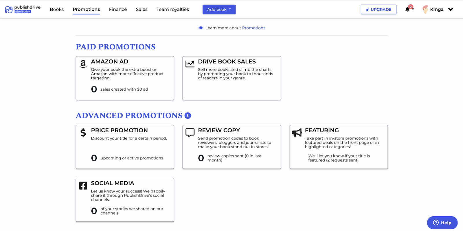Open the SOCIAL MEDIA heading
Image resolution: width=463 pixels, height=231 pixels.
113,183
